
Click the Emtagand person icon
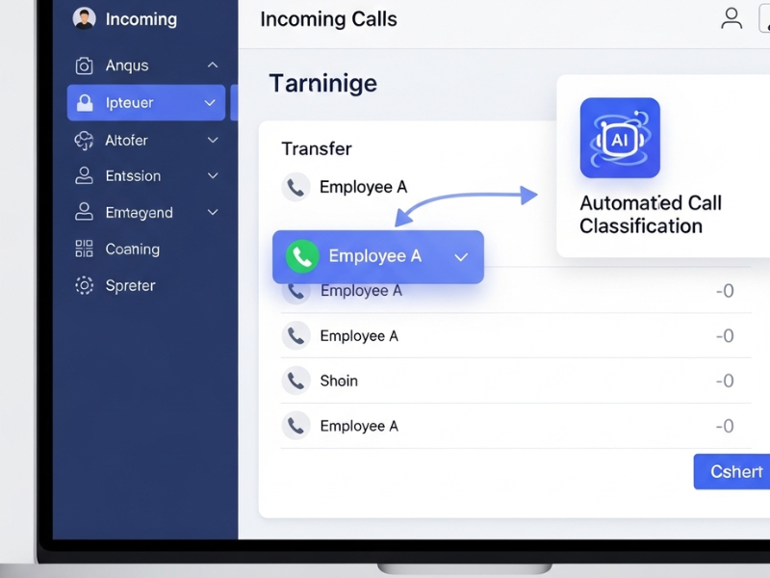tap(84, 212)
